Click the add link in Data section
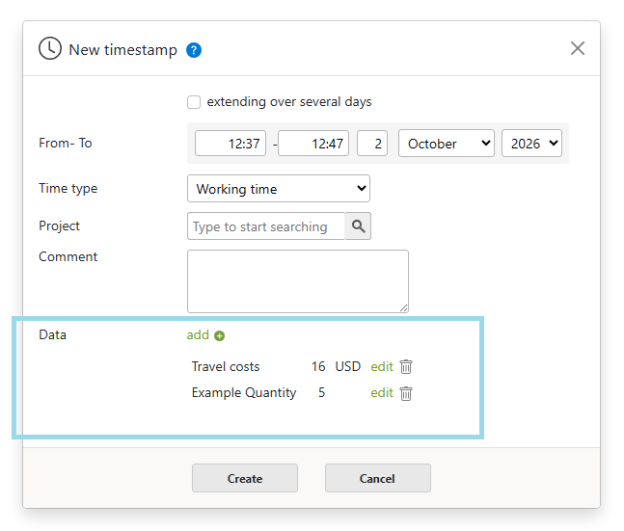624x531 pixels. click(x=198, y=335)
